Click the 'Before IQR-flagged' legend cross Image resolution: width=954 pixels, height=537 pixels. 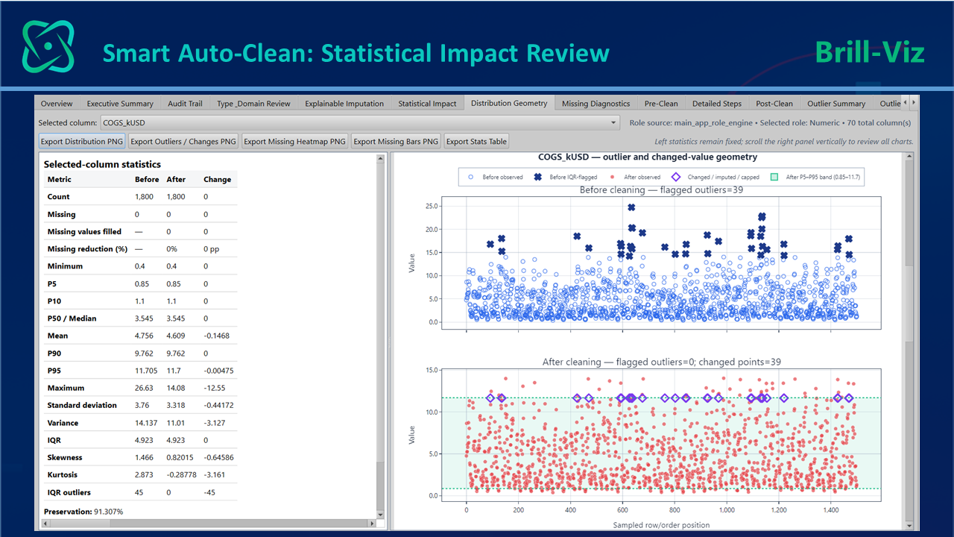[538, 178]
